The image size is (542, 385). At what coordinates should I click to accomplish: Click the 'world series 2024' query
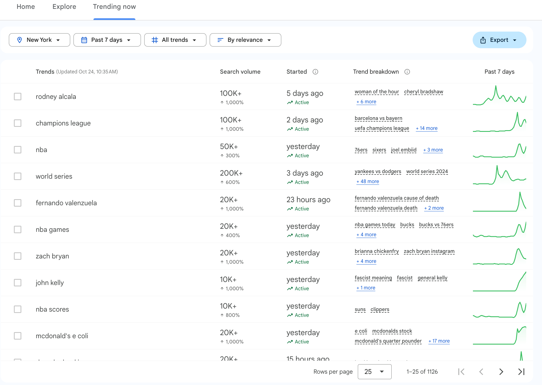[427, 171]
